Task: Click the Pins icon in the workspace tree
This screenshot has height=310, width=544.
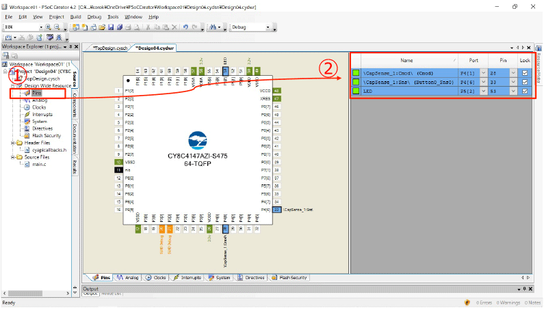Action: tap(27, 93)
